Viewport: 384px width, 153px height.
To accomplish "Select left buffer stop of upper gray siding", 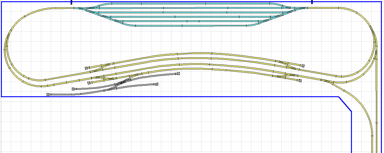I will [x=73, y=89].
